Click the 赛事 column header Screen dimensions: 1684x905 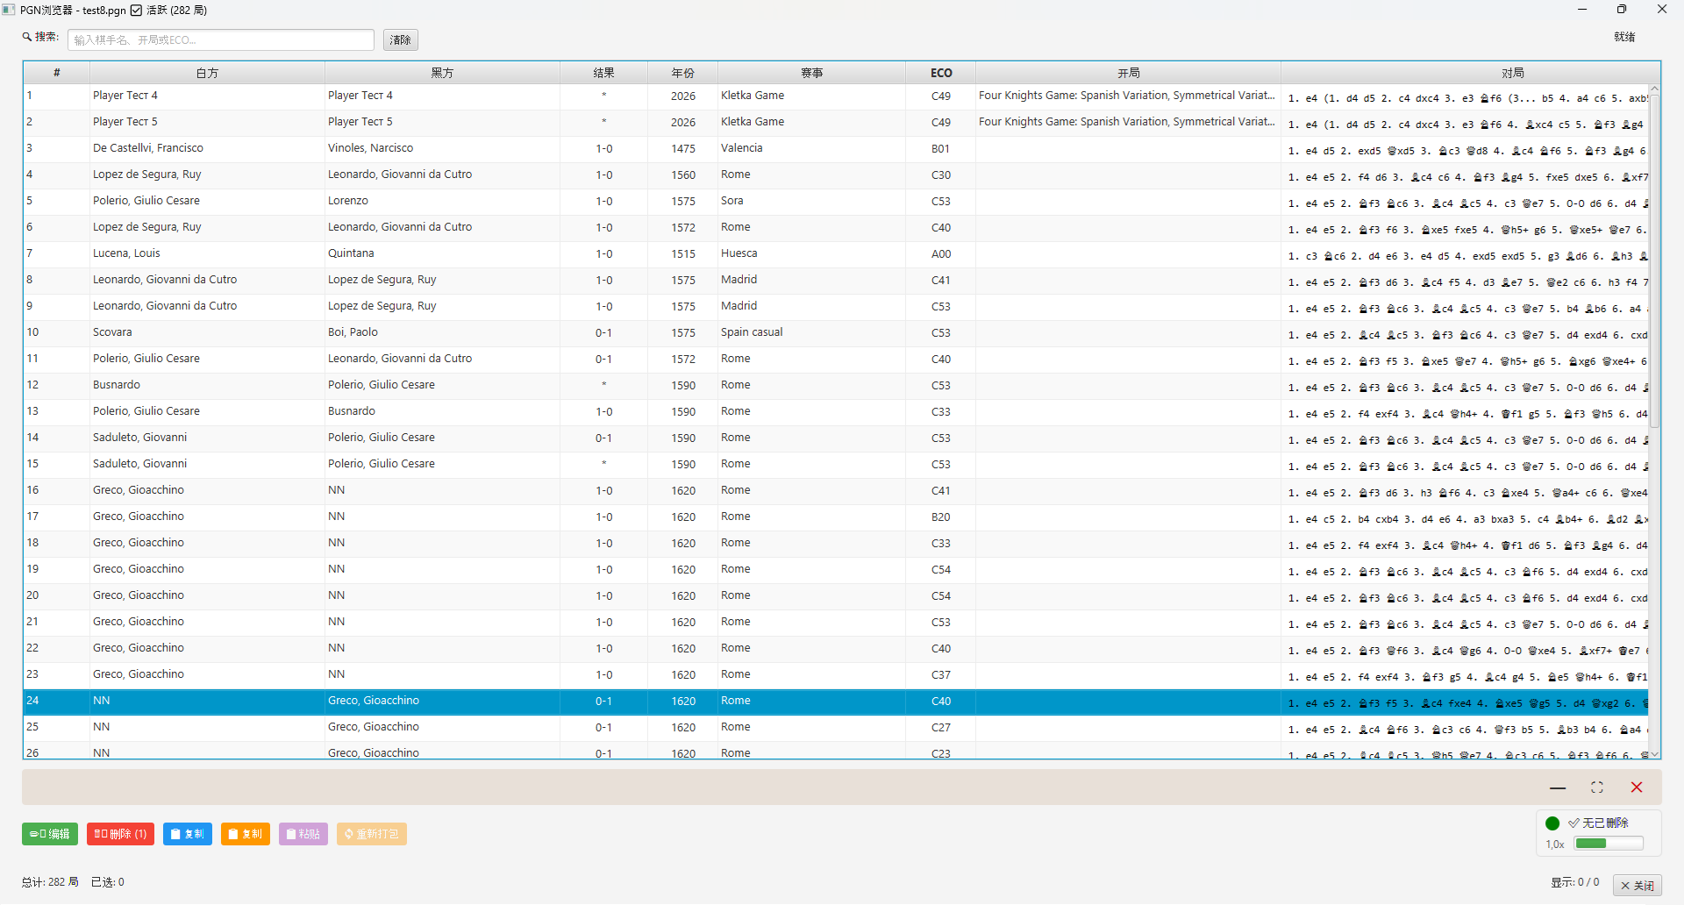[x=812, y=73]
